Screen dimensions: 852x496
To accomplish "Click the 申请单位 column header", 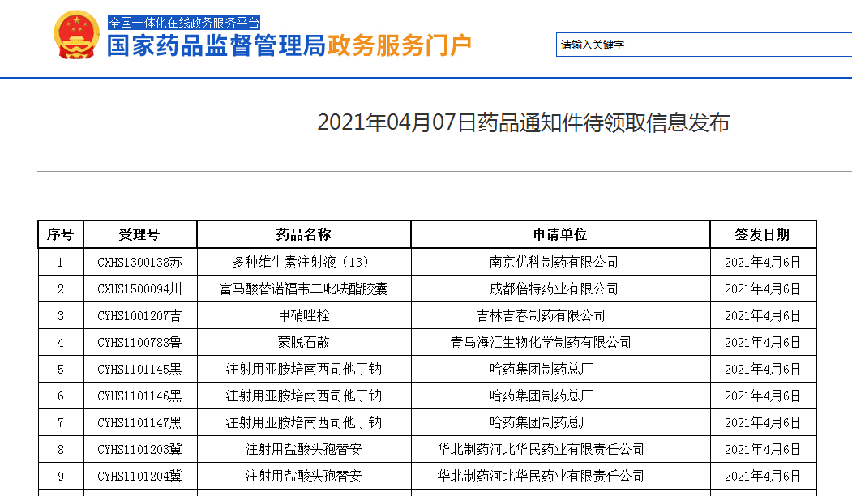I will click(x=560, y=235).
